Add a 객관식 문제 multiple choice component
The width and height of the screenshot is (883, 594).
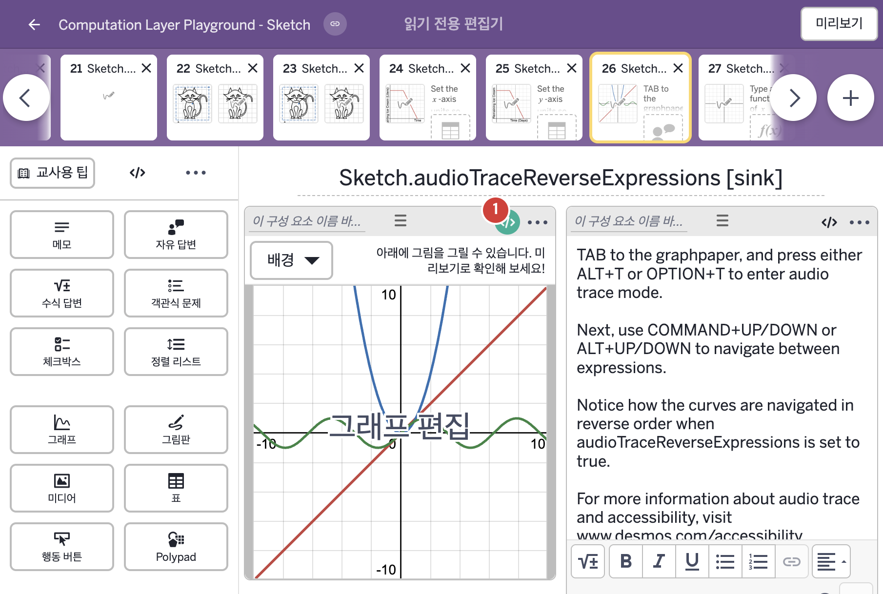click(x=176, y=293)
